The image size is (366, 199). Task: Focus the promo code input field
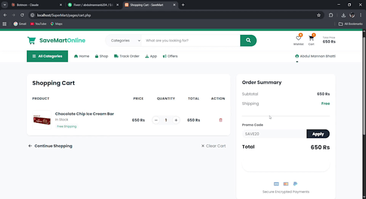pyautogui.click(x=274, y=134)
